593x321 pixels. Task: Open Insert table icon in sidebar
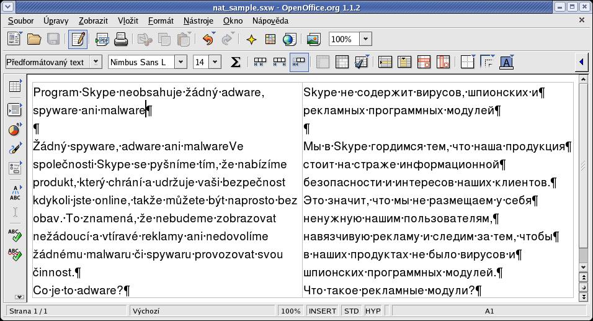coord(15,87)
